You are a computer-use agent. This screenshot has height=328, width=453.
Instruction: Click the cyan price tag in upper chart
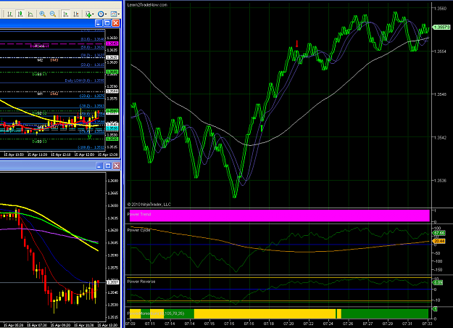[x=112, y=128]
